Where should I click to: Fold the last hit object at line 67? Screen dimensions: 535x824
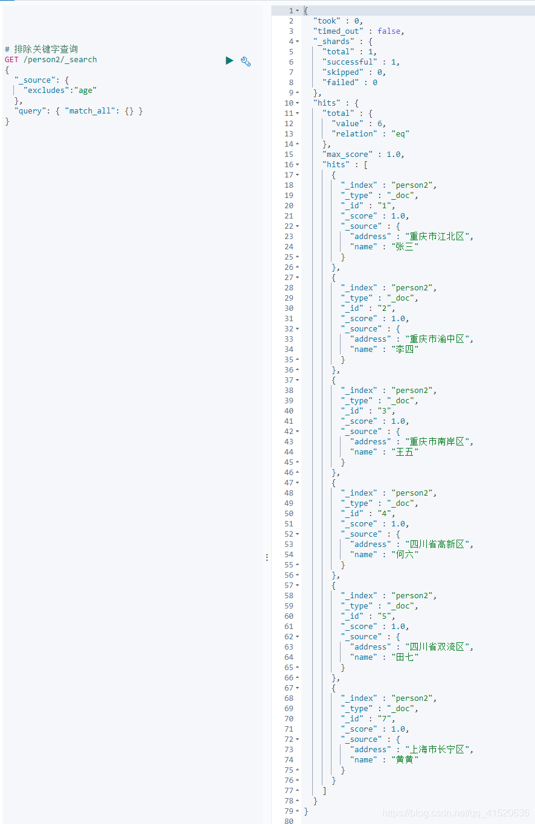[x=297, y=688]
